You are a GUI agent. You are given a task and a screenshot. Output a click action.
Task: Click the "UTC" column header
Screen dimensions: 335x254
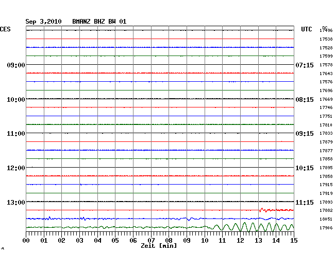coord(306,29)
